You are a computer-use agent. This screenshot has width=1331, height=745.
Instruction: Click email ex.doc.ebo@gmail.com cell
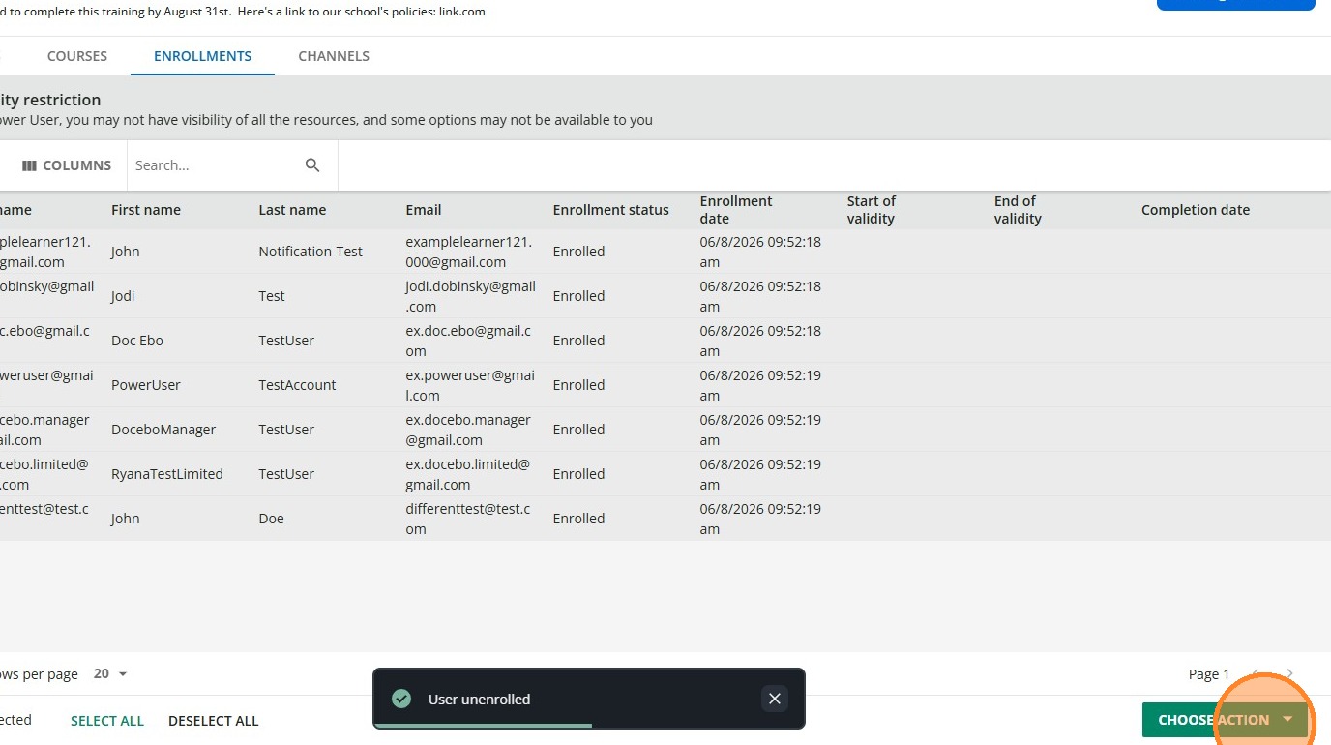(x=468, y=341)
